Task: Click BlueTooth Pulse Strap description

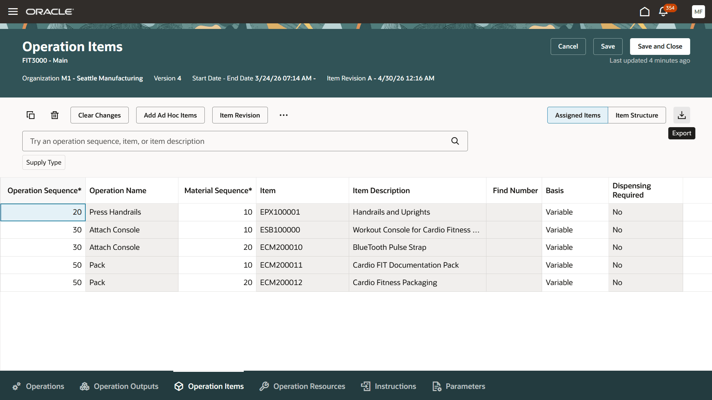Action: (418, 247)
